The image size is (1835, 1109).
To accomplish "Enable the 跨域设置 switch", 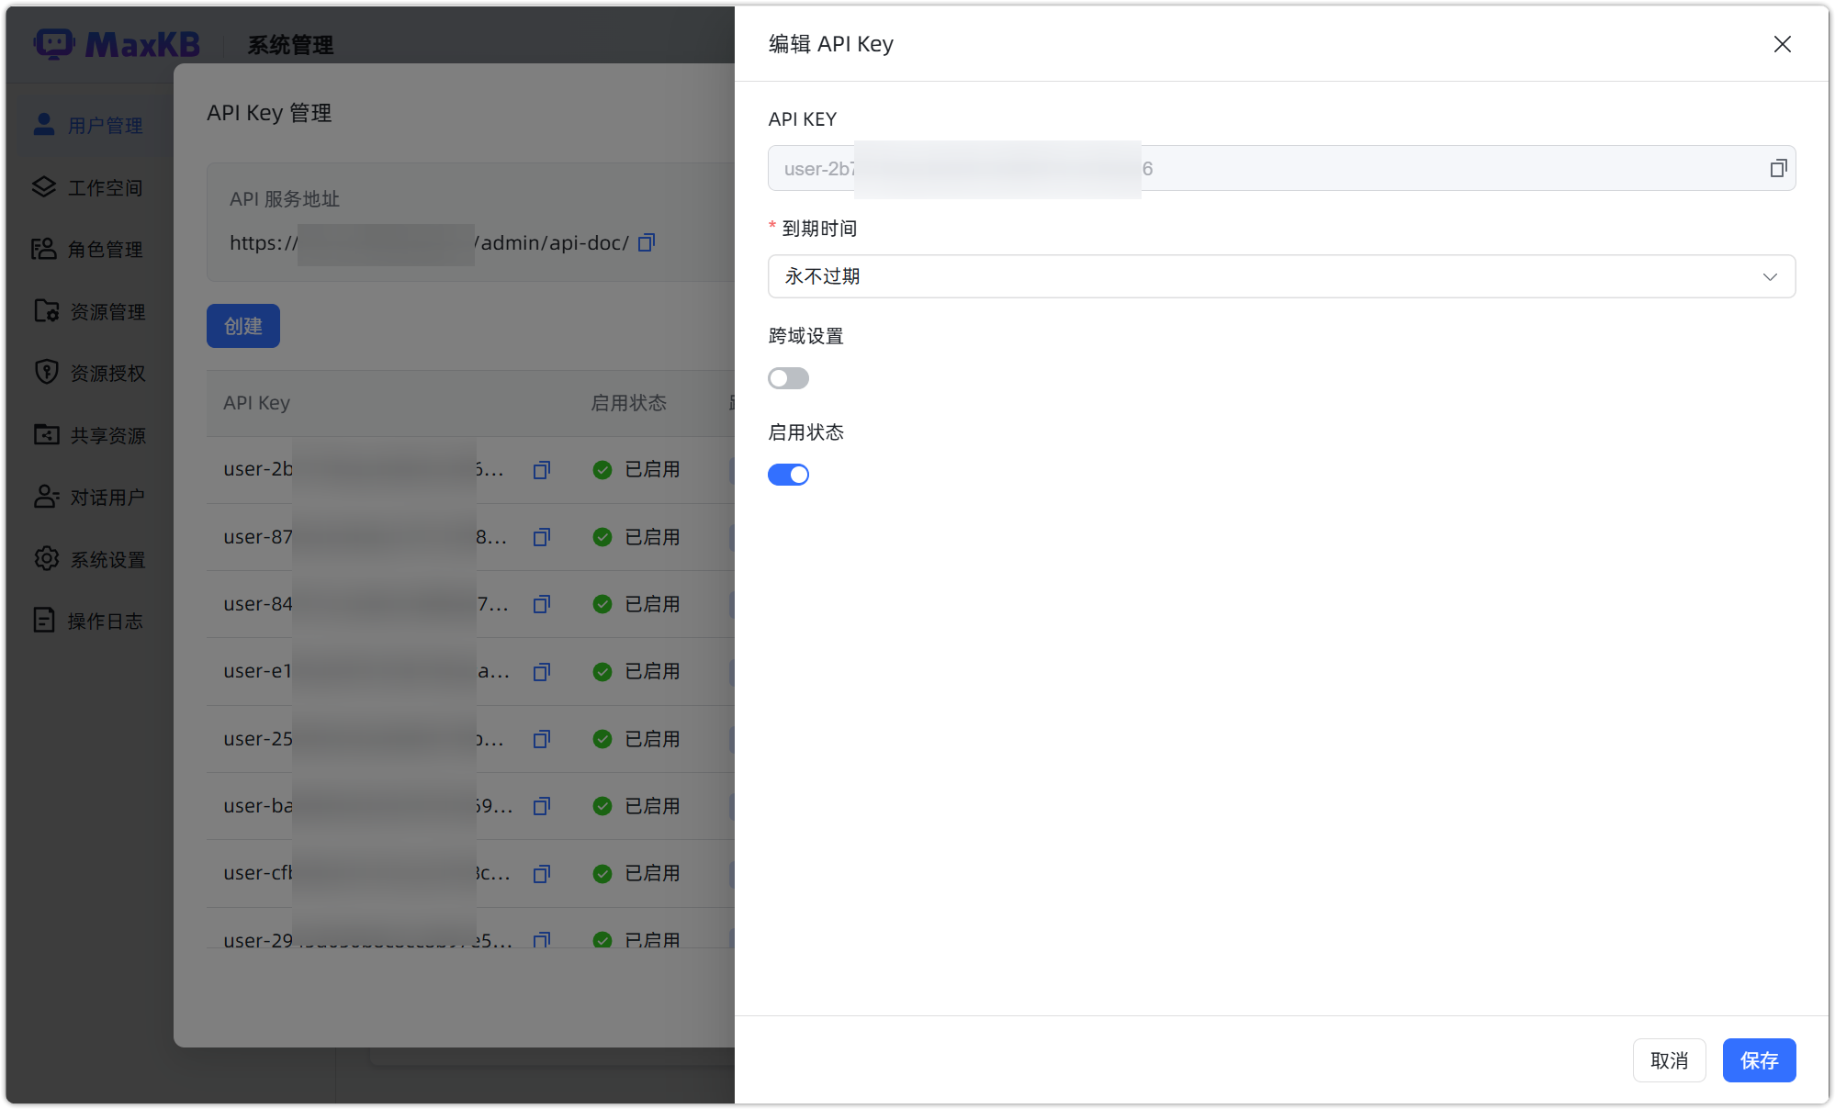I will pyautogui.click(x=788, y=378).
